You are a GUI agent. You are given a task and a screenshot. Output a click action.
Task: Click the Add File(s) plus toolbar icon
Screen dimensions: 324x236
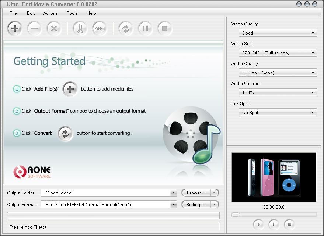pyautogui.click(x=15, y=28)
